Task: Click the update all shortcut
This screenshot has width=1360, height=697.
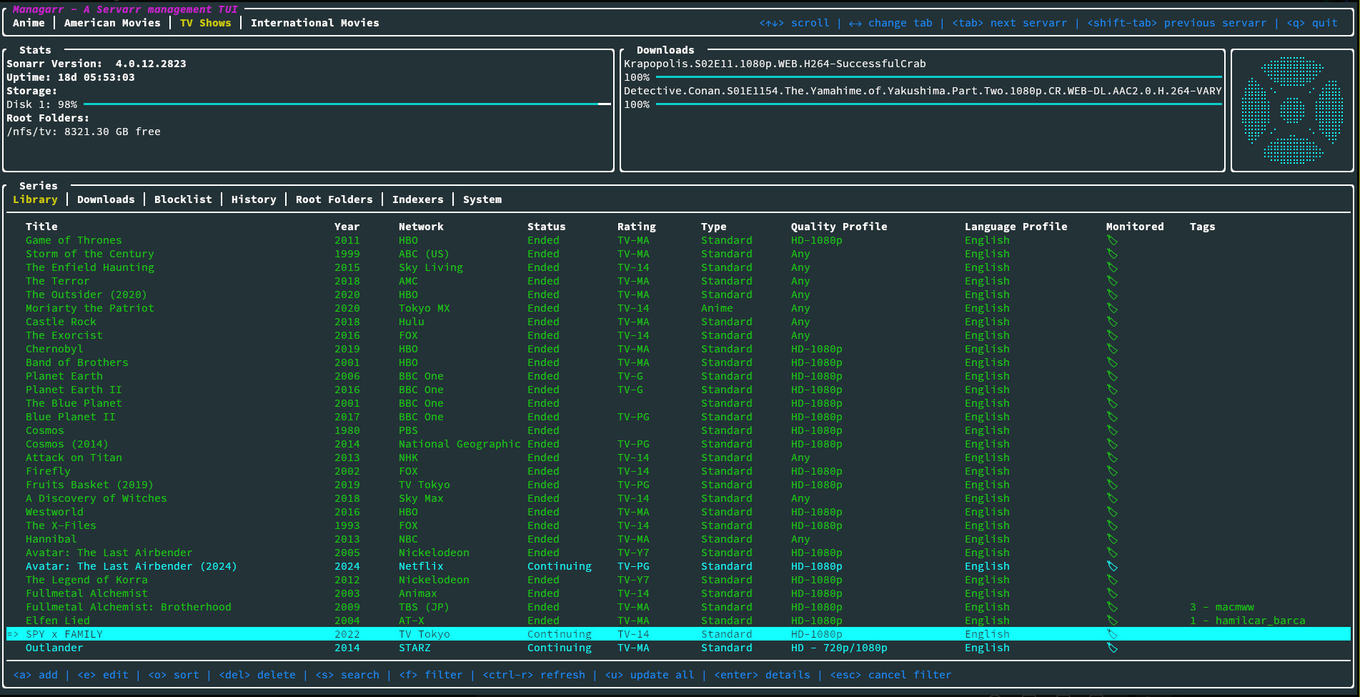Action: pos(649,675)
